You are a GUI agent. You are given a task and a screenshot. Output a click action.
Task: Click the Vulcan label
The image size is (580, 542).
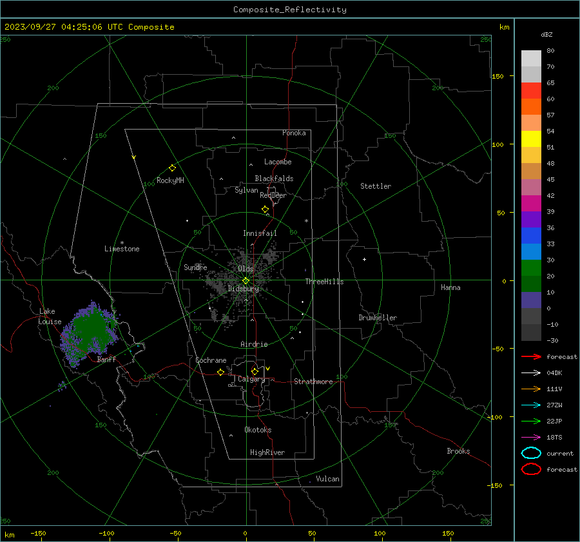click(327, 479)
